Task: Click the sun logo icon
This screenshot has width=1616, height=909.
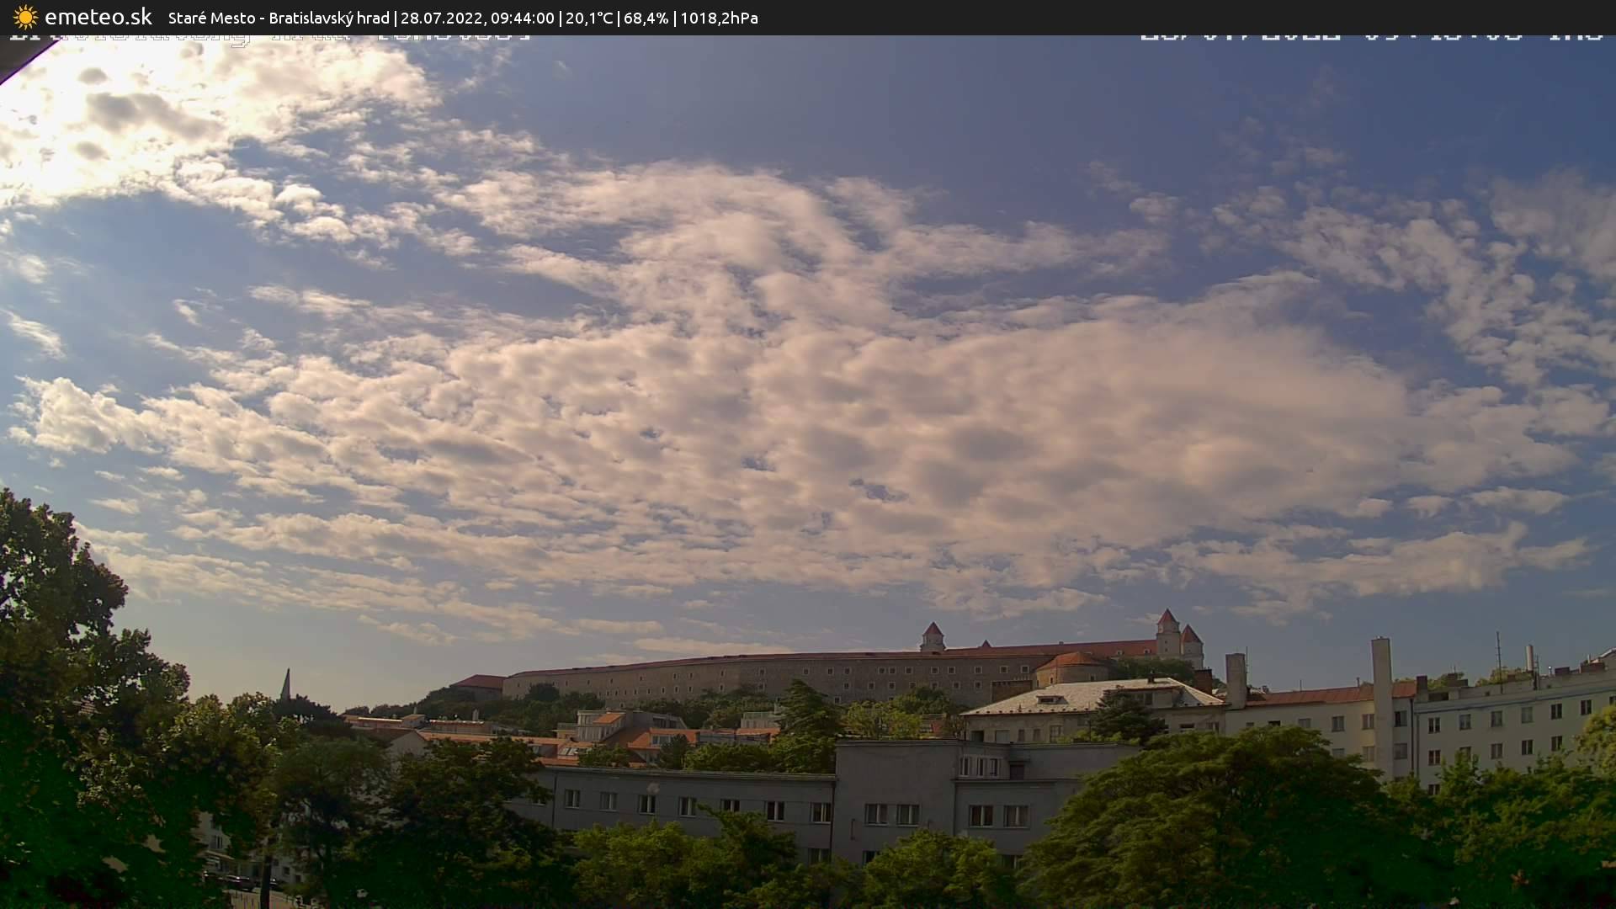Action: (x=25, y=17)
